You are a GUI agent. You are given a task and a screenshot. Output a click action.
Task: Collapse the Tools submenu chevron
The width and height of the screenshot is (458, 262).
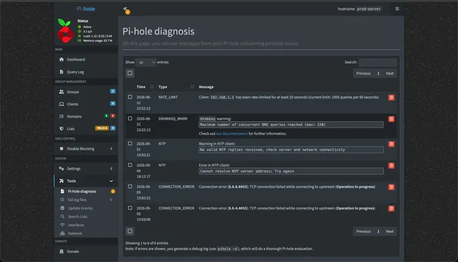coord(111,181)
